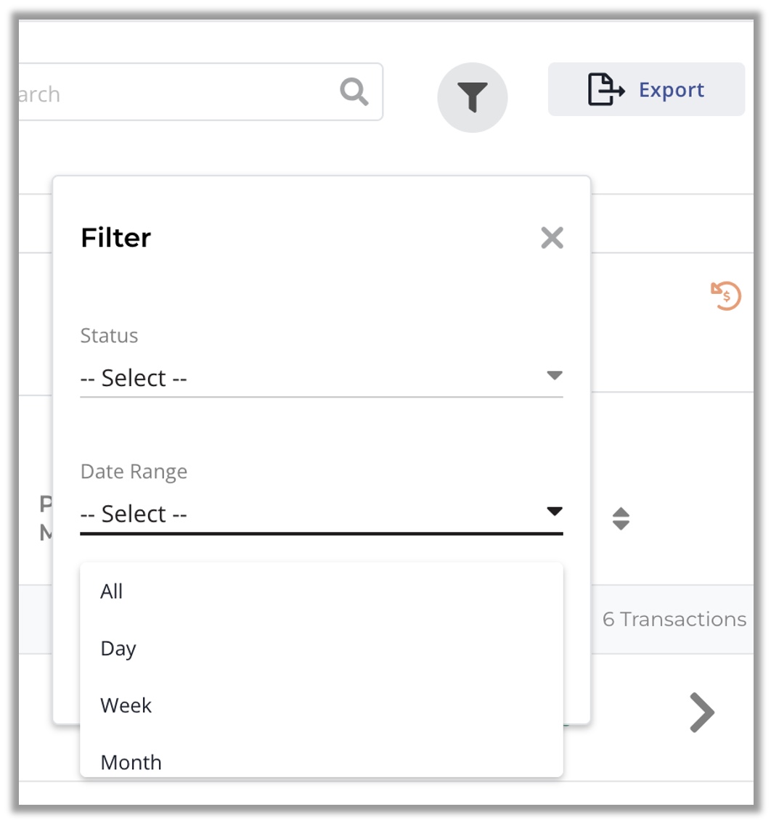Click the Status dropdown arrow
This screenshot has height=820, width=771.
(x=555, y=375)
